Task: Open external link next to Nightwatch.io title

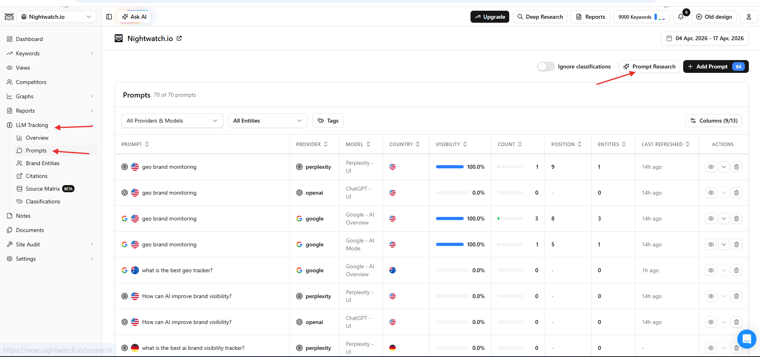Action: [179, 38]
